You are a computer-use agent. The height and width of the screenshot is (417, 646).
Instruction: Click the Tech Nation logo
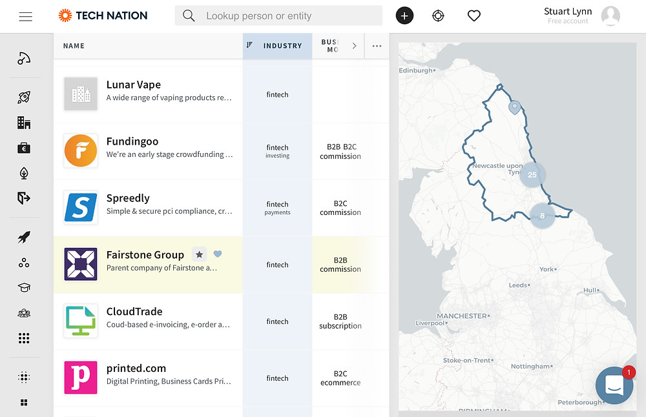click(x=103, y=15)
